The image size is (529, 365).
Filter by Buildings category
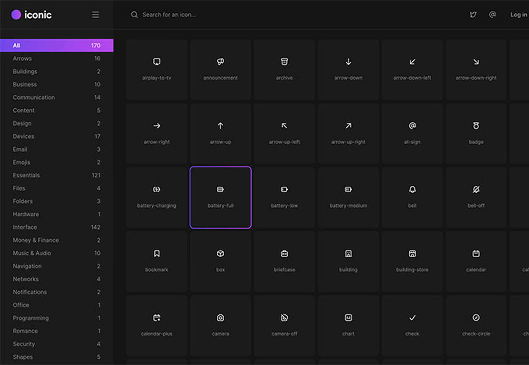coord(57,71)
